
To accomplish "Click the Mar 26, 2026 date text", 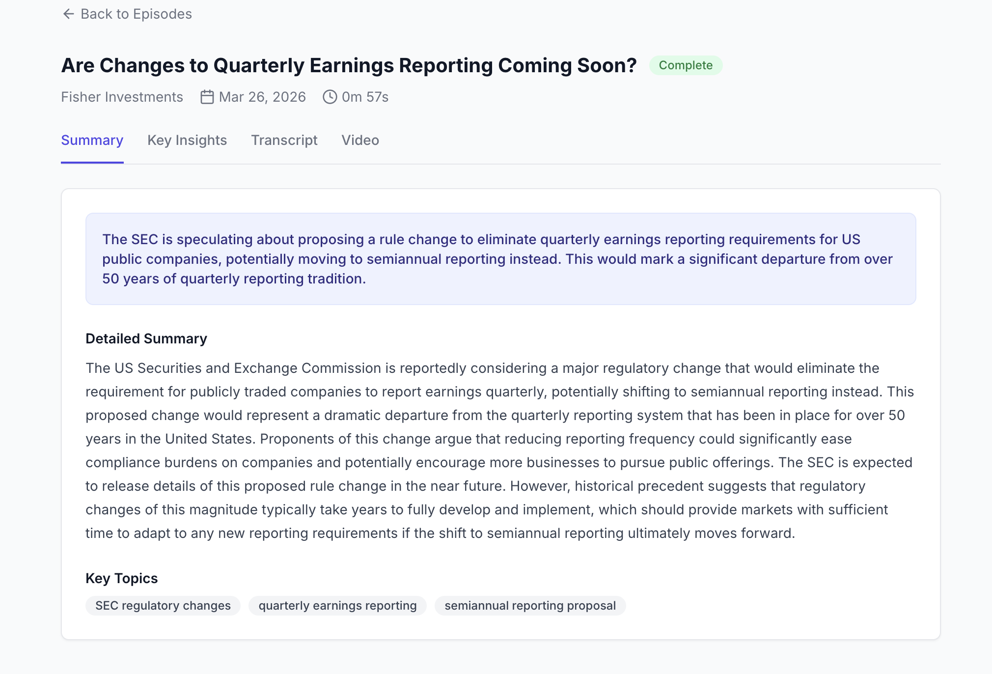I will click(262, 97).
